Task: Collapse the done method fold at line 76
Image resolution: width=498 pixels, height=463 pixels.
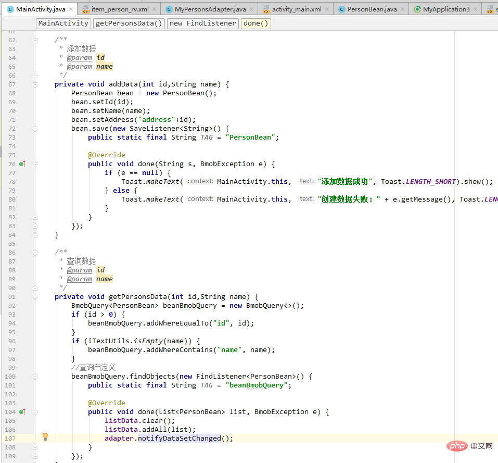Action: 35,164
